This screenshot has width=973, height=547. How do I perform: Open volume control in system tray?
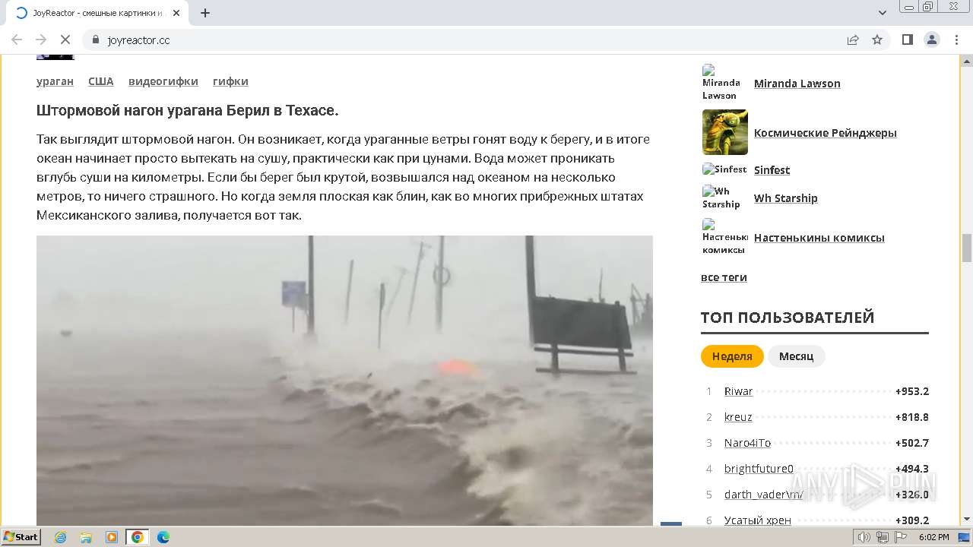(864, 537)
